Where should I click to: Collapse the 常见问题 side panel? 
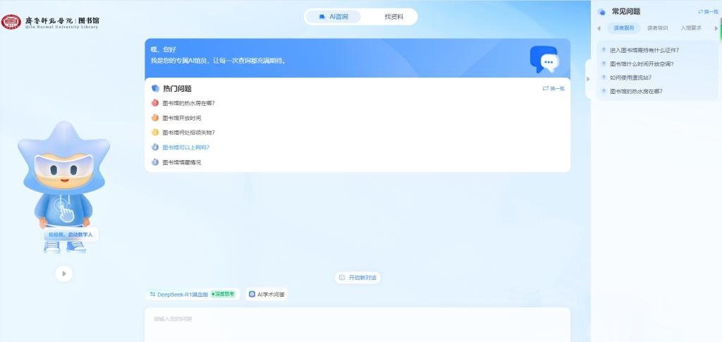(x=588, y=78)
